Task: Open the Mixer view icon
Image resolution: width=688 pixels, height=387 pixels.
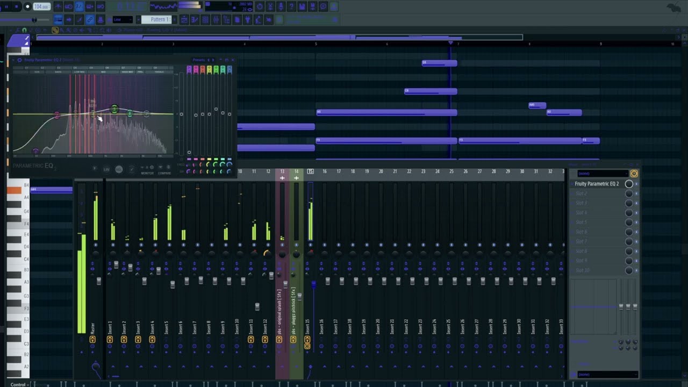Action: (x=216, y=19)
